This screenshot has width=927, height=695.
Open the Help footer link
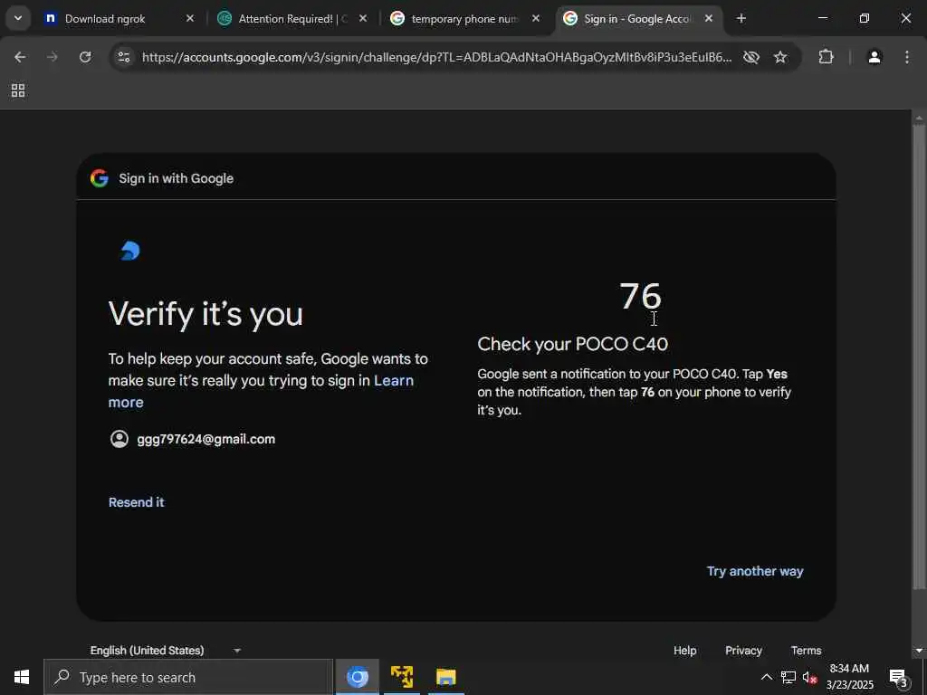click(684, 650)
